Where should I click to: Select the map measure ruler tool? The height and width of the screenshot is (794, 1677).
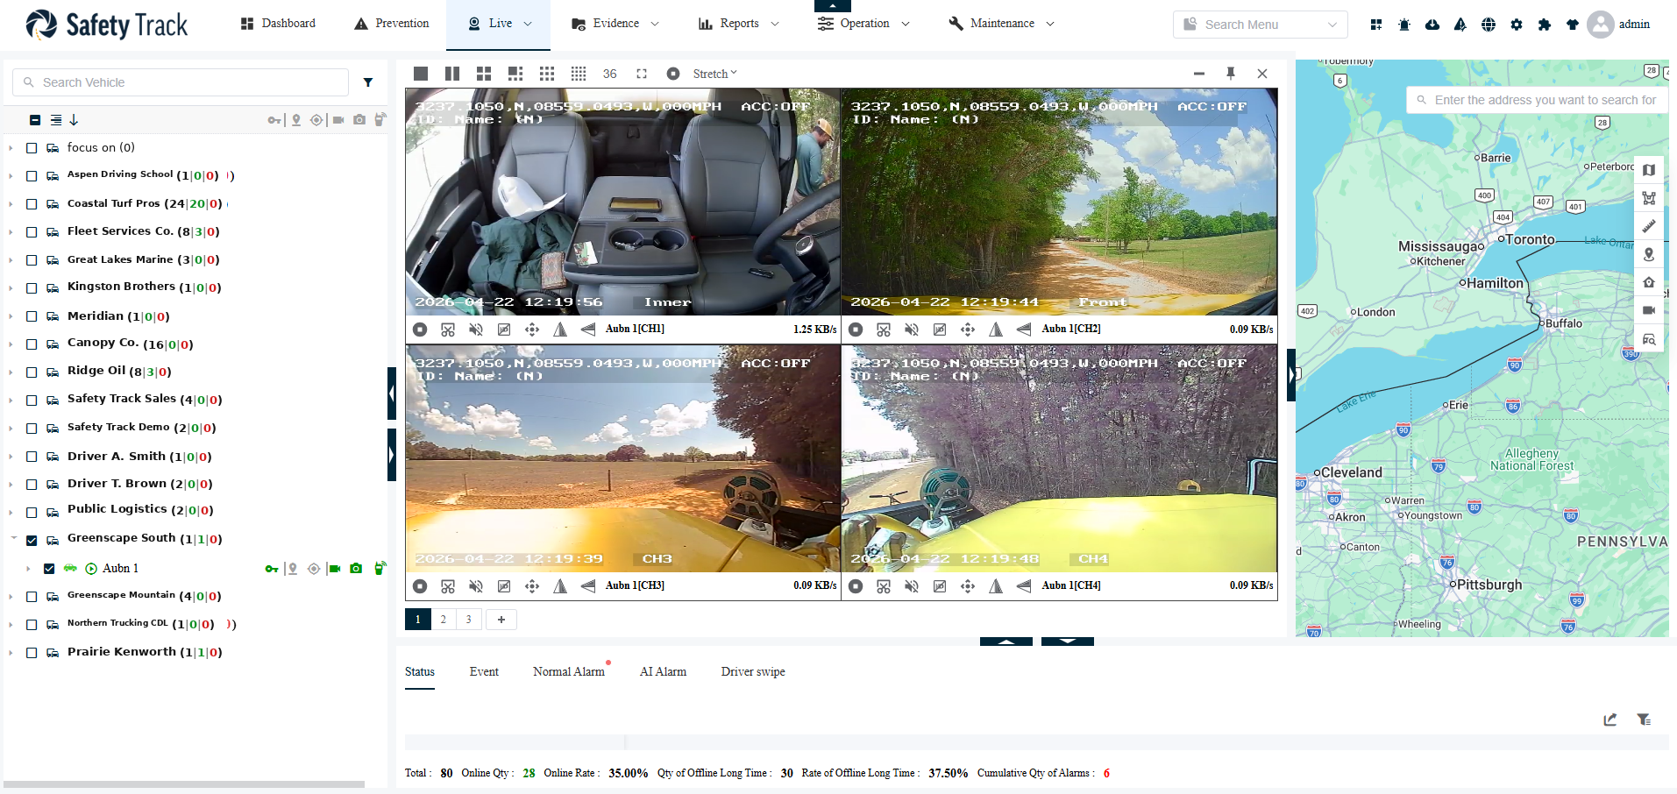[1649, 226]
